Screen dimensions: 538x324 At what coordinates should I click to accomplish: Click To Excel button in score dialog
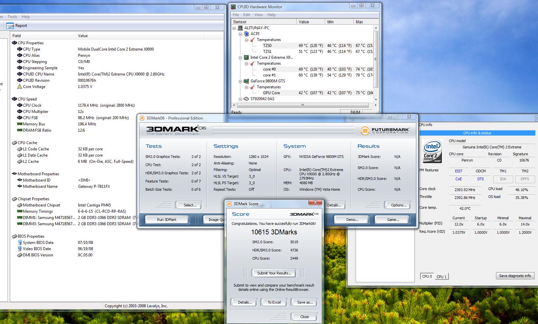274,302
